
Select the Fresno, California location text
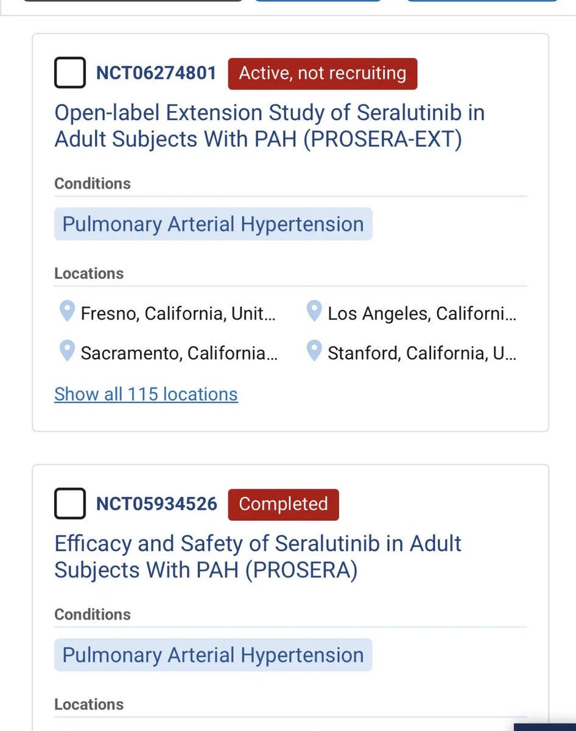coord(178,314)
